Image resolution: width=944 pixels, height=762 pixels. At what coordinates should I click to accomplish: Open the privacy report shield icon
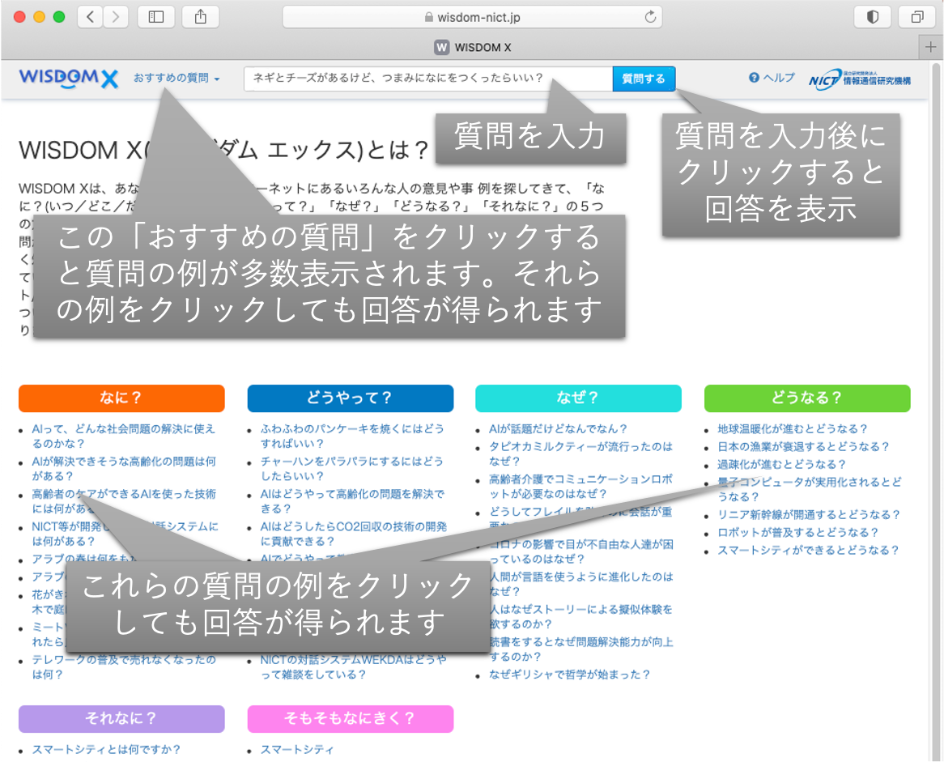tap(873, 17)
